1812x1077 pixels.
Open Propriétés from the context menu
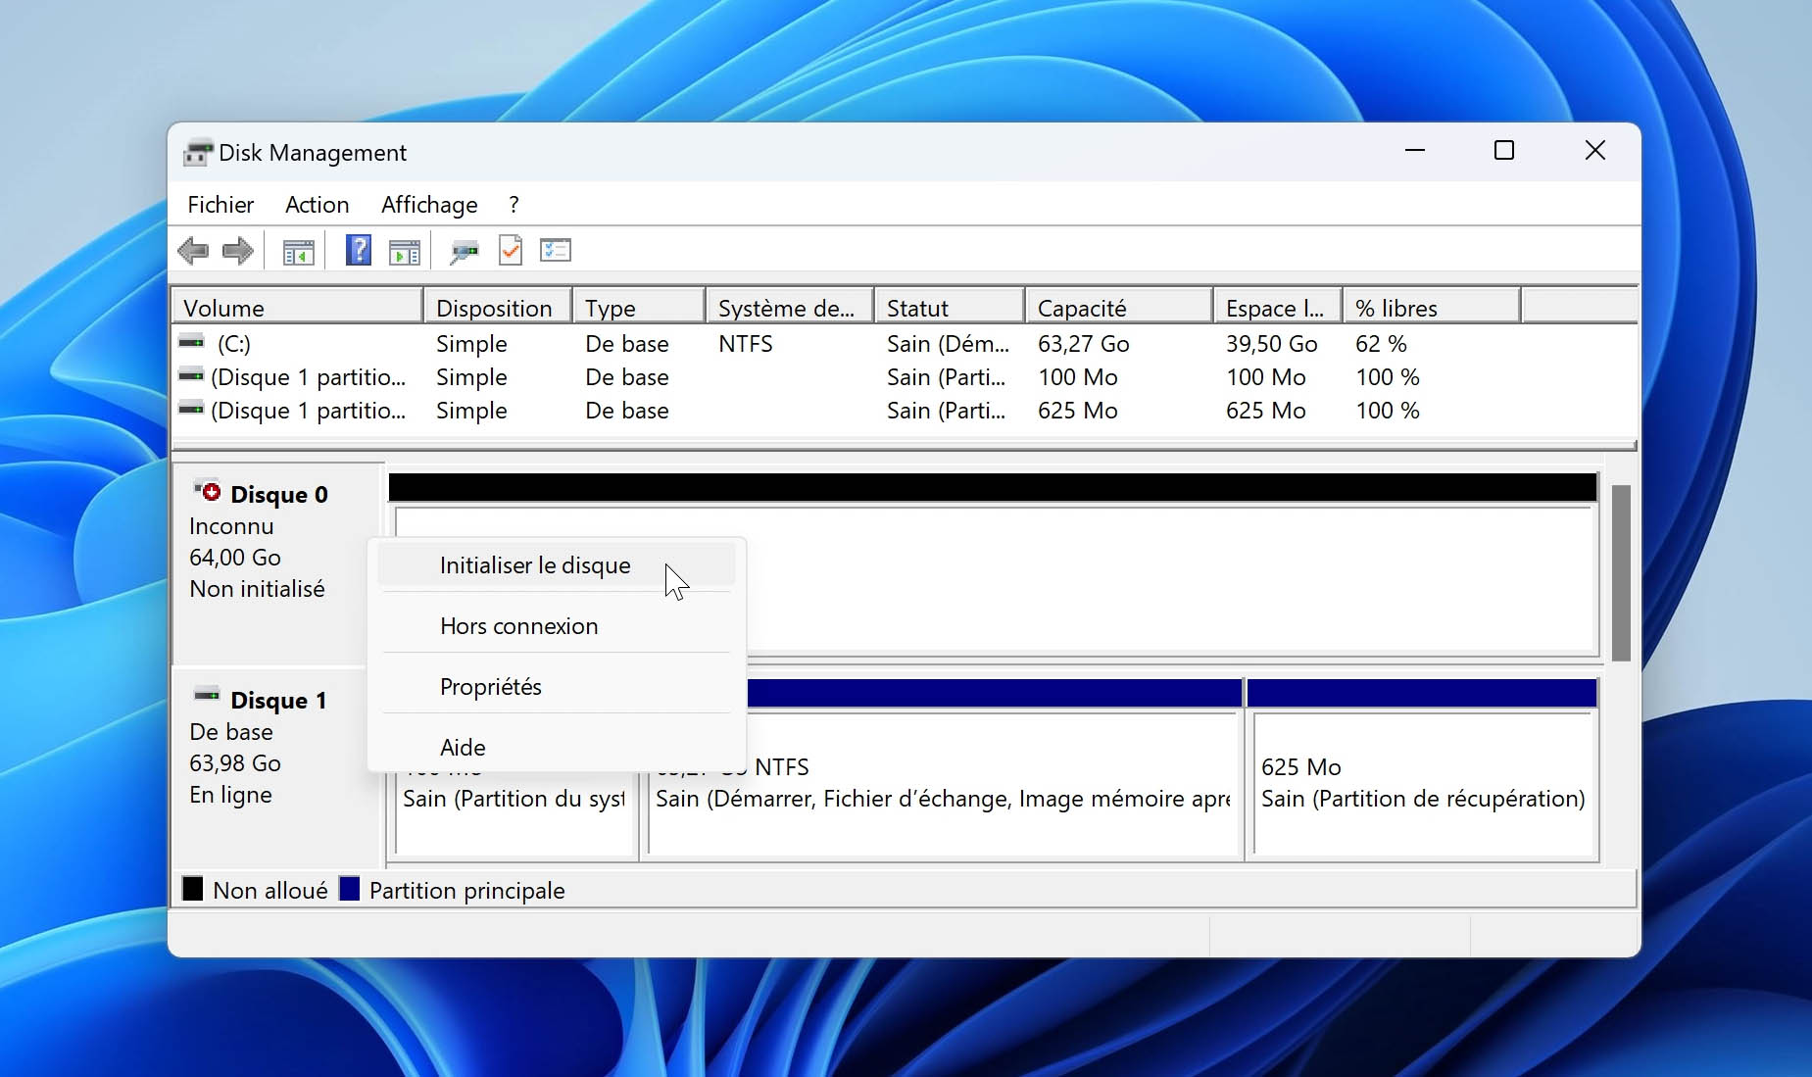click(x=556, y=687)
